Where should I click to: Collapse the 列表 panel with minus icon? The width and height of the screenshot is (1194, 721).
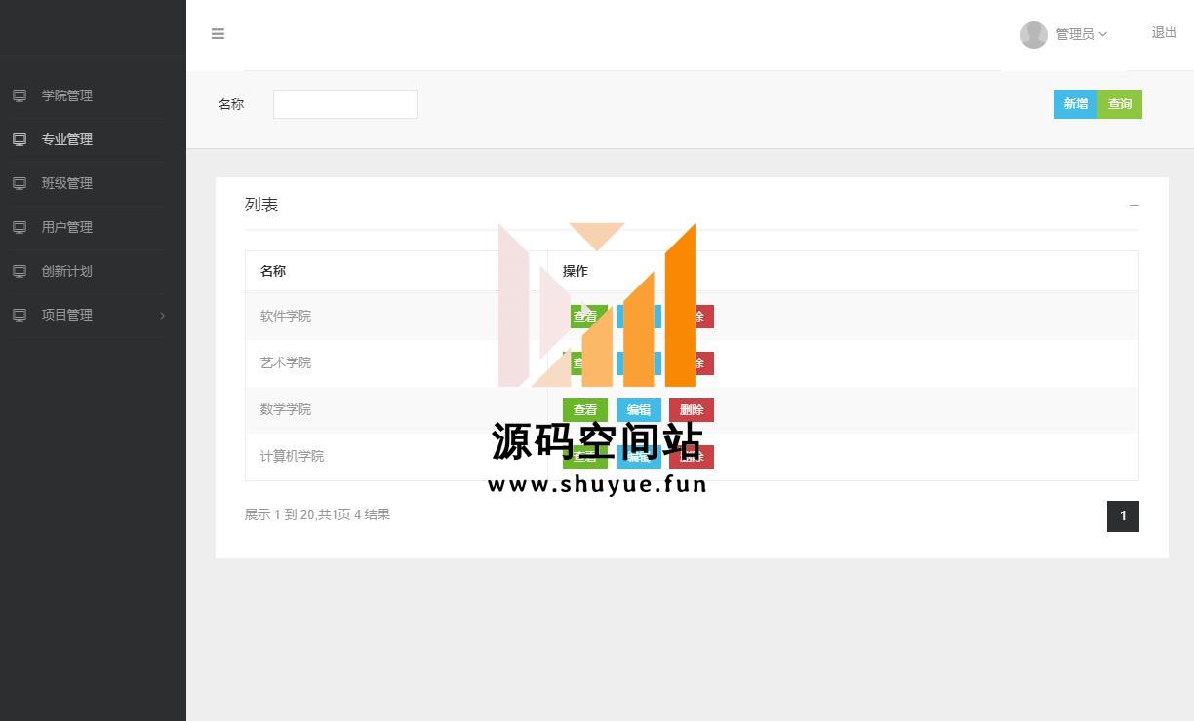point(1134,205)
